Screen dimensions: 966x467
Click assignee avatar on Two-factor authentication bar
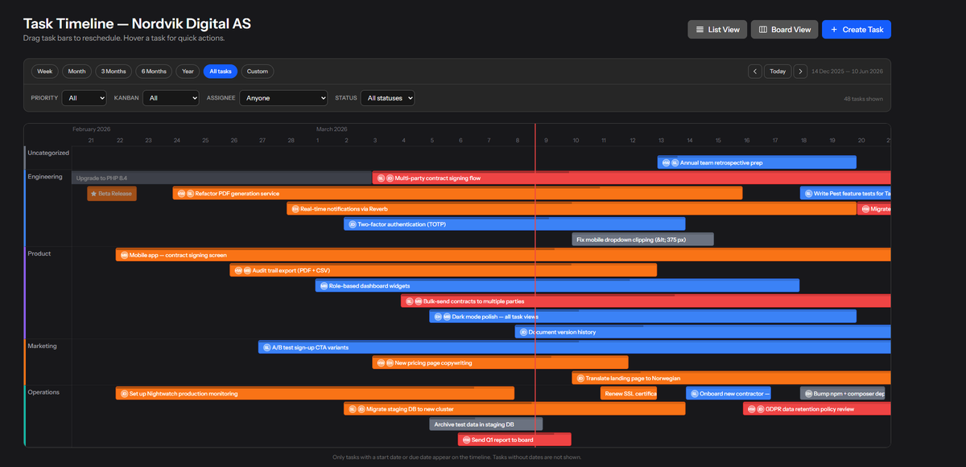point(353,224)
